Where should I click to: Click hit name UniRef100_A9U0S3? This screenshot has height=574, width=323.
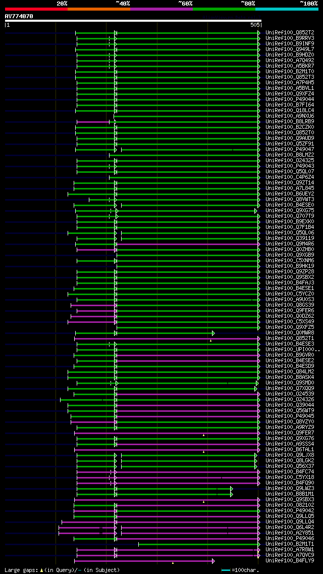click(290, 300)
